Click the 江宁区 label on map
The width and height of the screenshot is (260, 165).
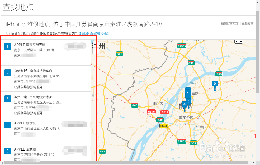coord(201,127)
